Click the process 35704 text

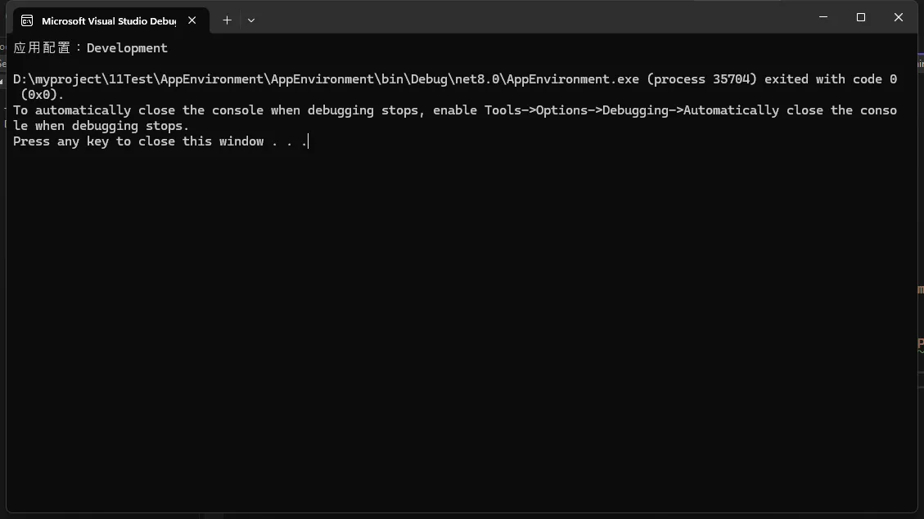point(705,79)
